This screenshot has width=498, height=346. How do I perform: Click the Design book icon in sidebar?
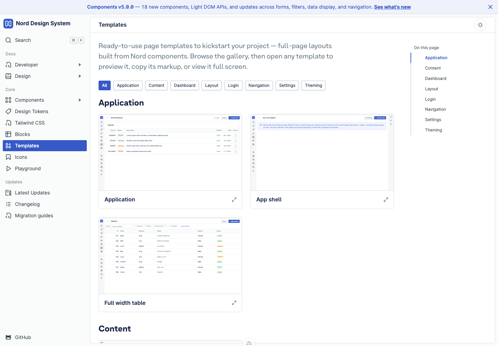point(8,76)
